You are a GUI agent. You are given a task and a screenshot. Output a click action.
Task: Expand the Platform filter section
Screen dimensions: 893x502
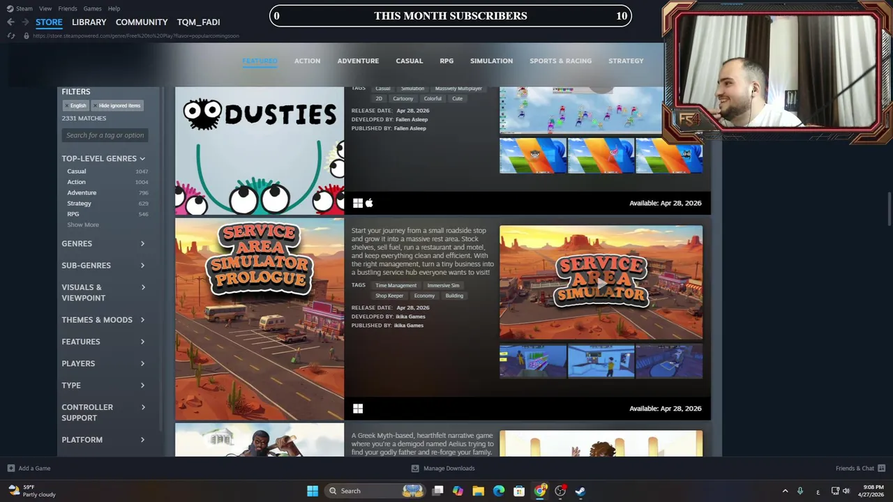pos(103,439)
